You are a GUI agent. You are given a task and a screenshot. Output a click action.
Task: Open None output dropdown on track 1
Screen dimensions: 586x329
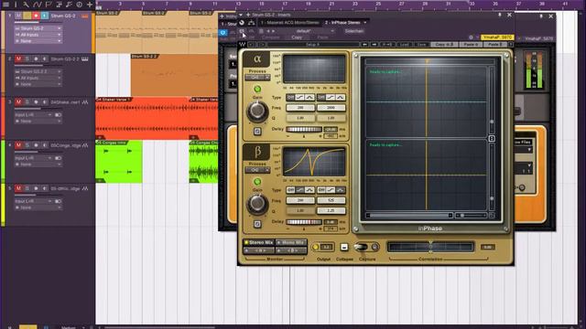[38, 41]
